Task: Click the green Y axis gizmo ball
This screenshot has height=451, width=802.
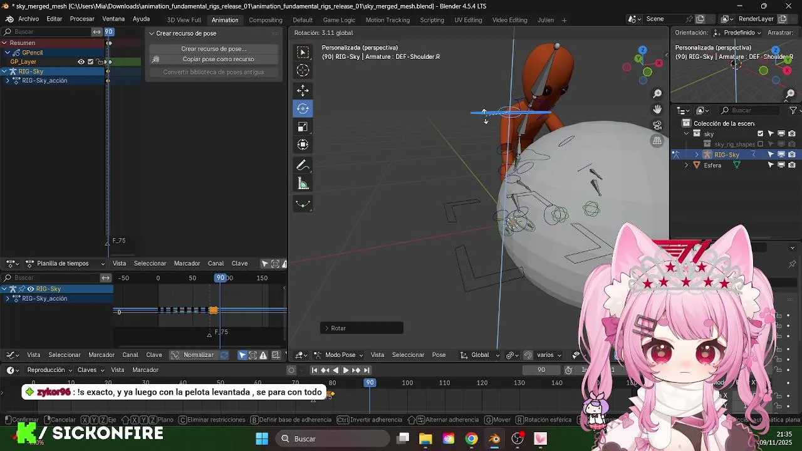Action: pos(638,58)
